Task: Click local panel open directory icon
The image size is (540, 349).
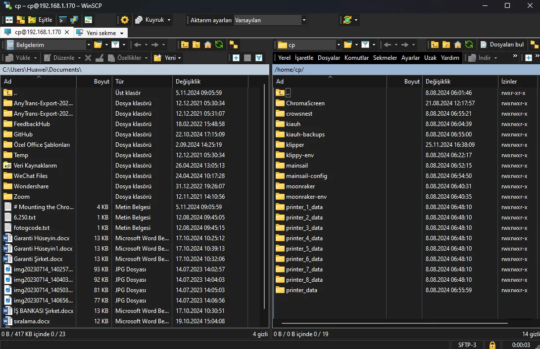Action: coord(98,44)
